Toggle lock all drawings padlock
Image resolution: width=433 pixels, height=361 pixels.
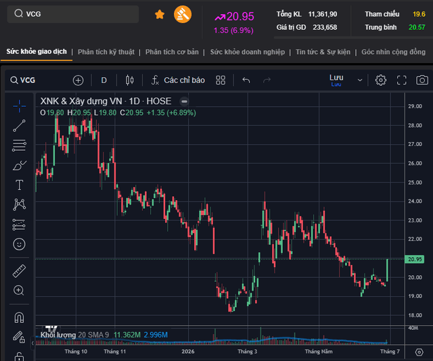(x=20, y=356)
